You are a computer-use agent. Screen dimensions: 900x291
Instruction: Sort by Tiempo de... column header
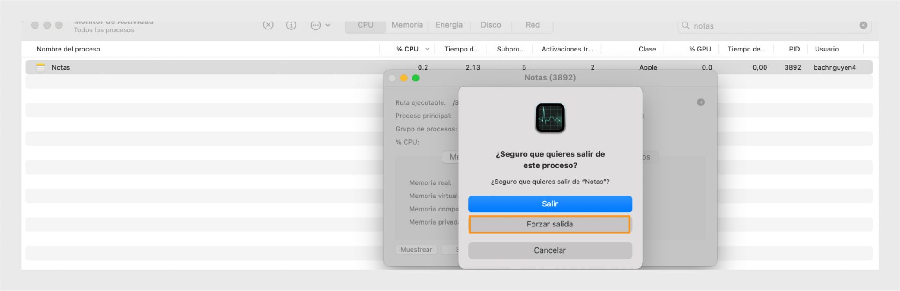pos(746,49)
